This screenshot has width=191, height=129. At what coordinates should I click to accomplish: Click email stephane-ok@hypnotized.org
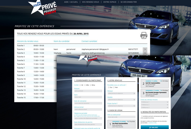click(93, 53)
